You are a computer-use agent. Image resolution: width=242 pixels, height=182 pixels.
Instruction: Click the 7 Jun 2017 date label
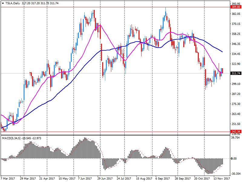pyautogui.click(x=85, y=179)
